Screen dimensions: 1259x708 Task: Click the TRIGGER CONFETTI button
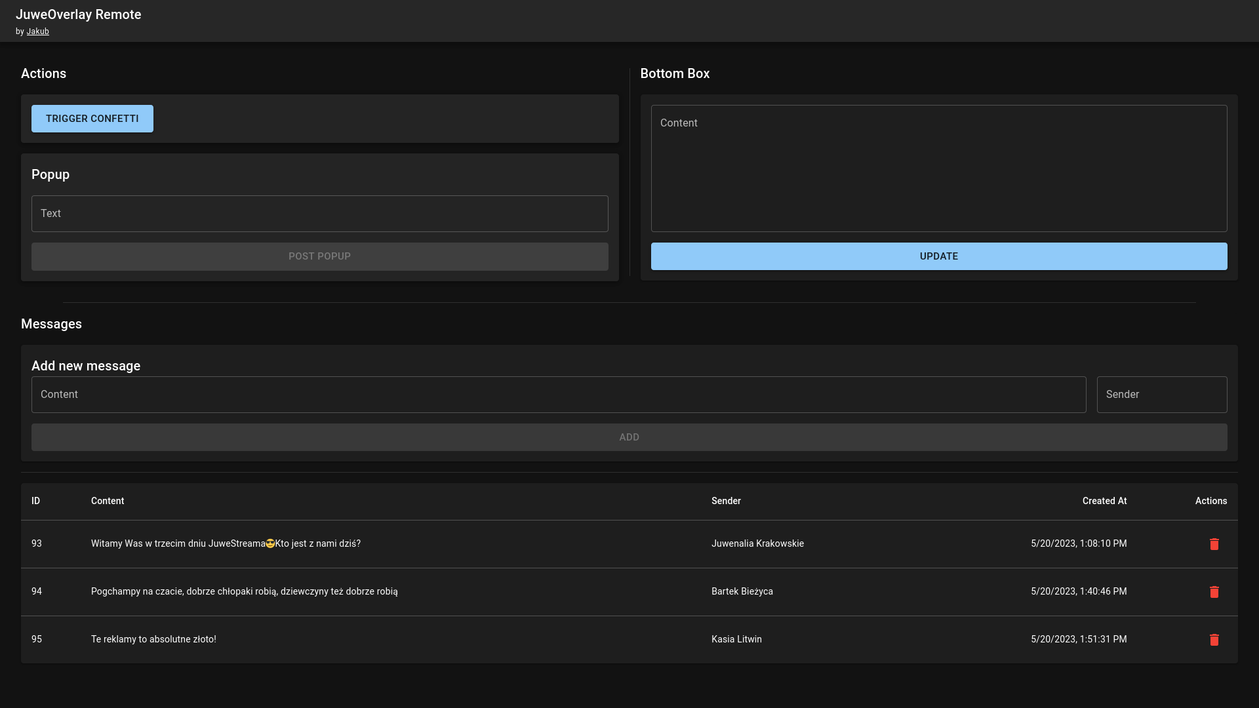point(92,119)
